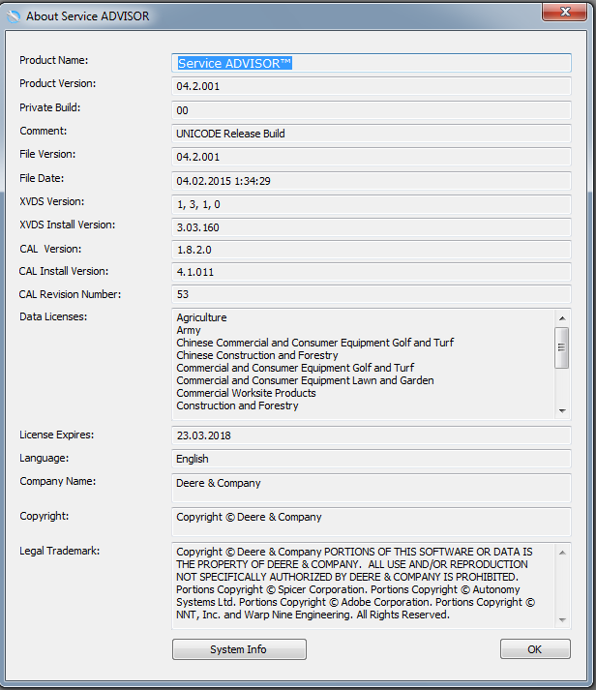Viewport: 596px width, 690px height.
Task: Select Chinese Commercial and Consumer Equipment Golf and Turf
Action: pos(315,343)
